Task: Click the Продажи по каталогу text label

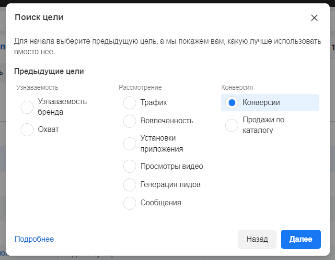Action: 263,125
